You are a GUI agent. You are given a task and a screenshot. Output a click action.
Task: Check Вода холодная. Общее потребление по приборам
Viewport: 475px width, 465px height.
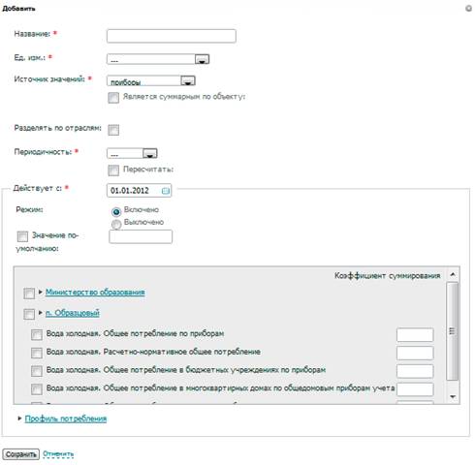[37, 334]
